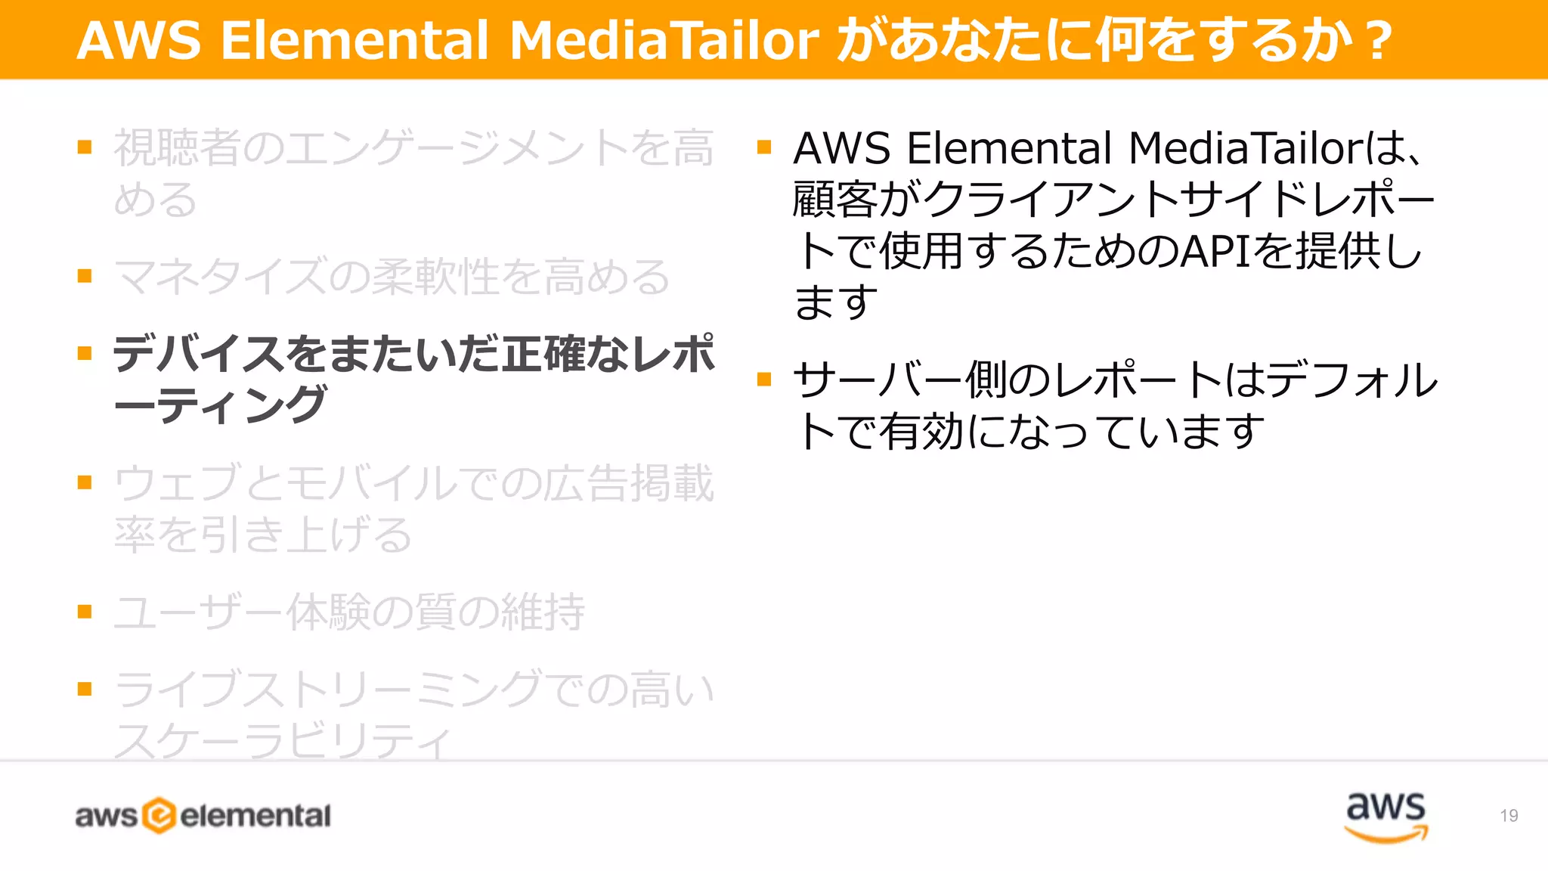
Task: Click the orange elemental hexagon icon
Action: click(x=159, y=816)
